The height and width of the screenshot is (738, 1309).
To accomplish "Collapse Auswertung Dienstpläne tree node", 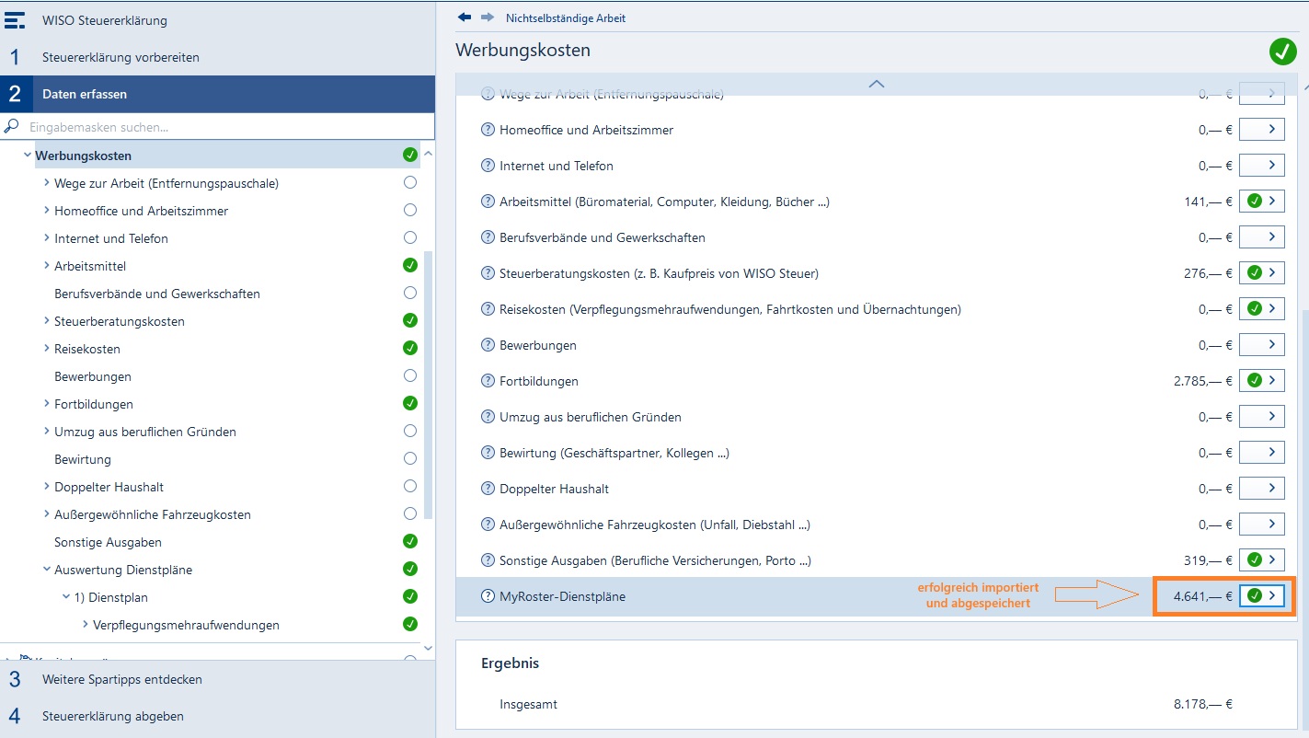I will (47, 570).
